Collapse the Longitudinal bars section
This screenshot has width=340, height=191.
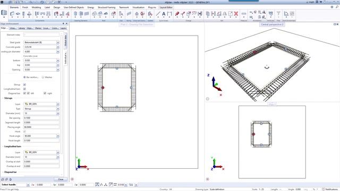tap(3, 146)
